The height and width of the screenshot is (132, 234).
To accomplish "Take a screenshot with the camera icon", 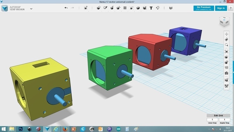I will pos(226,73).
